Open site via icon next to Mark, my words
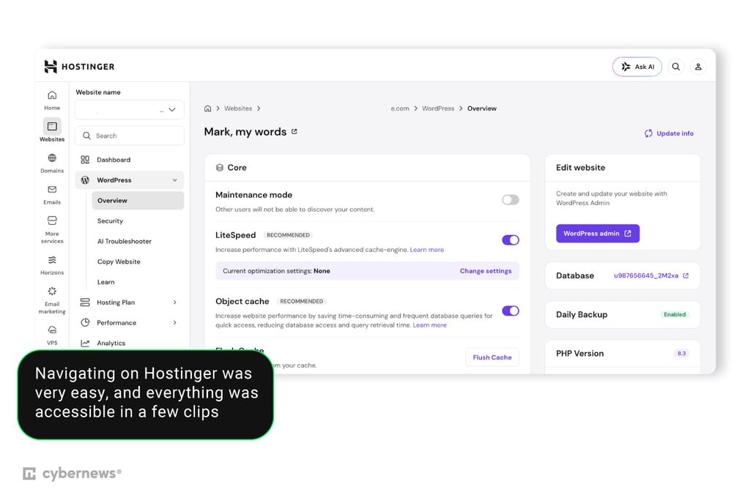This screenshot has width=750, height=501. 294,132
